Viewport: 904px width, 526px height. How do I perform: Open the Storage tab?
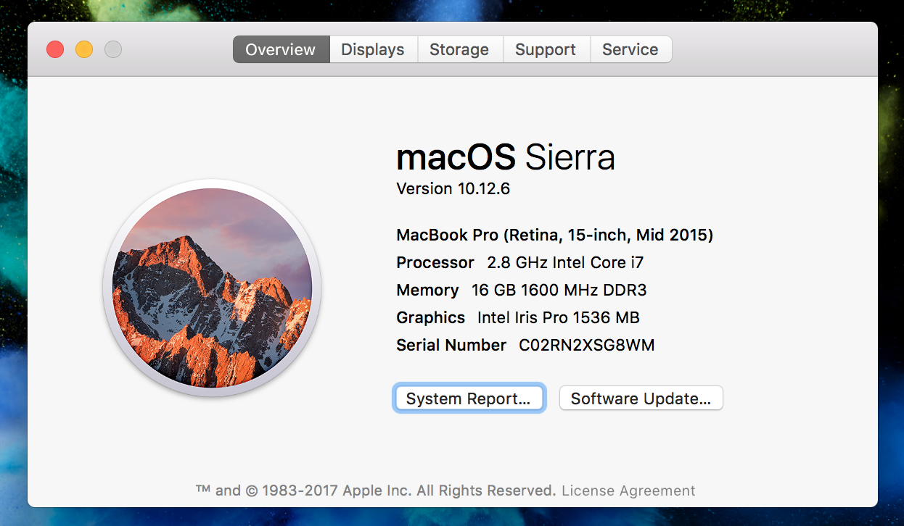[x=459, y=49]
